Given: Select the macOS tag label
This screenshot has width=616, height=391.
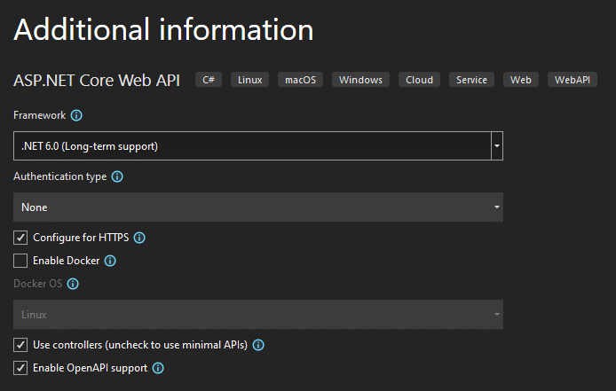Looking at the screenshot, I should tap(300, 80).
